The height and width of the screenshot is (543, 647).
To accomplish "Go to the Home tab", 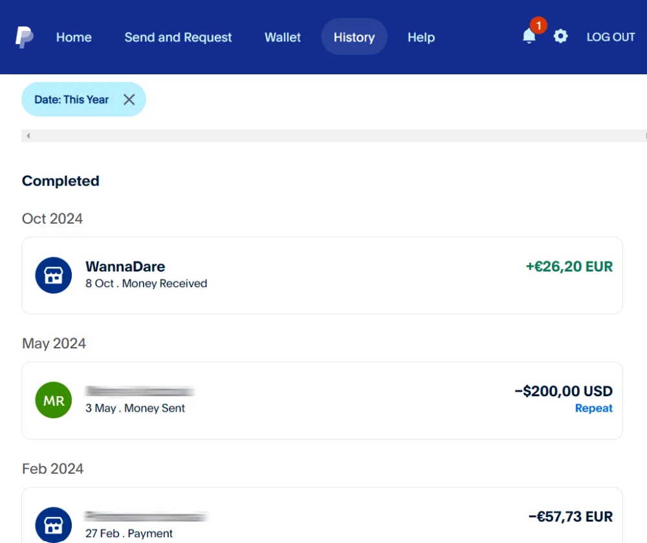I will 74,37.
